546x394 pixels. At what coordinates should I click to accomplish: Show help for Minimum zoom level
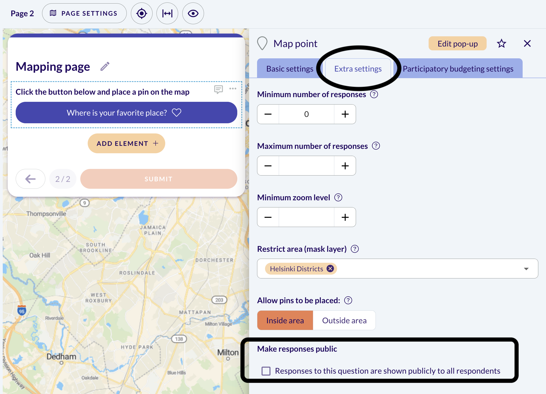point(338,197)
